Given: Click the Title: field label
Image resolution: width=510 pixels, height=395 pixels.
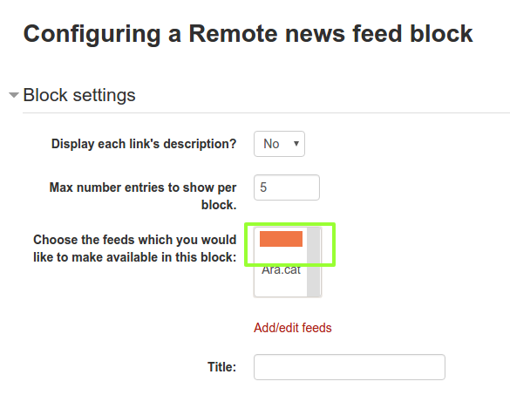Looking at the screenshot, I should click(x=221, y=367).
